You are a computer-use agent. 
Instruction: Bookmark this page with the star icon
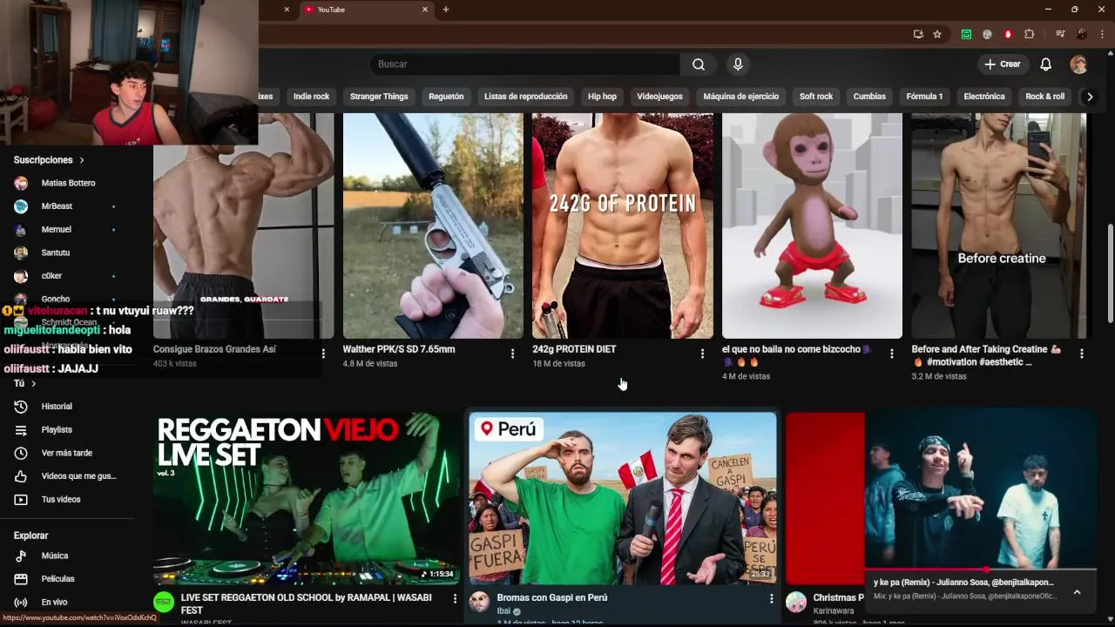pyautogui.click(x=937, y=34)
